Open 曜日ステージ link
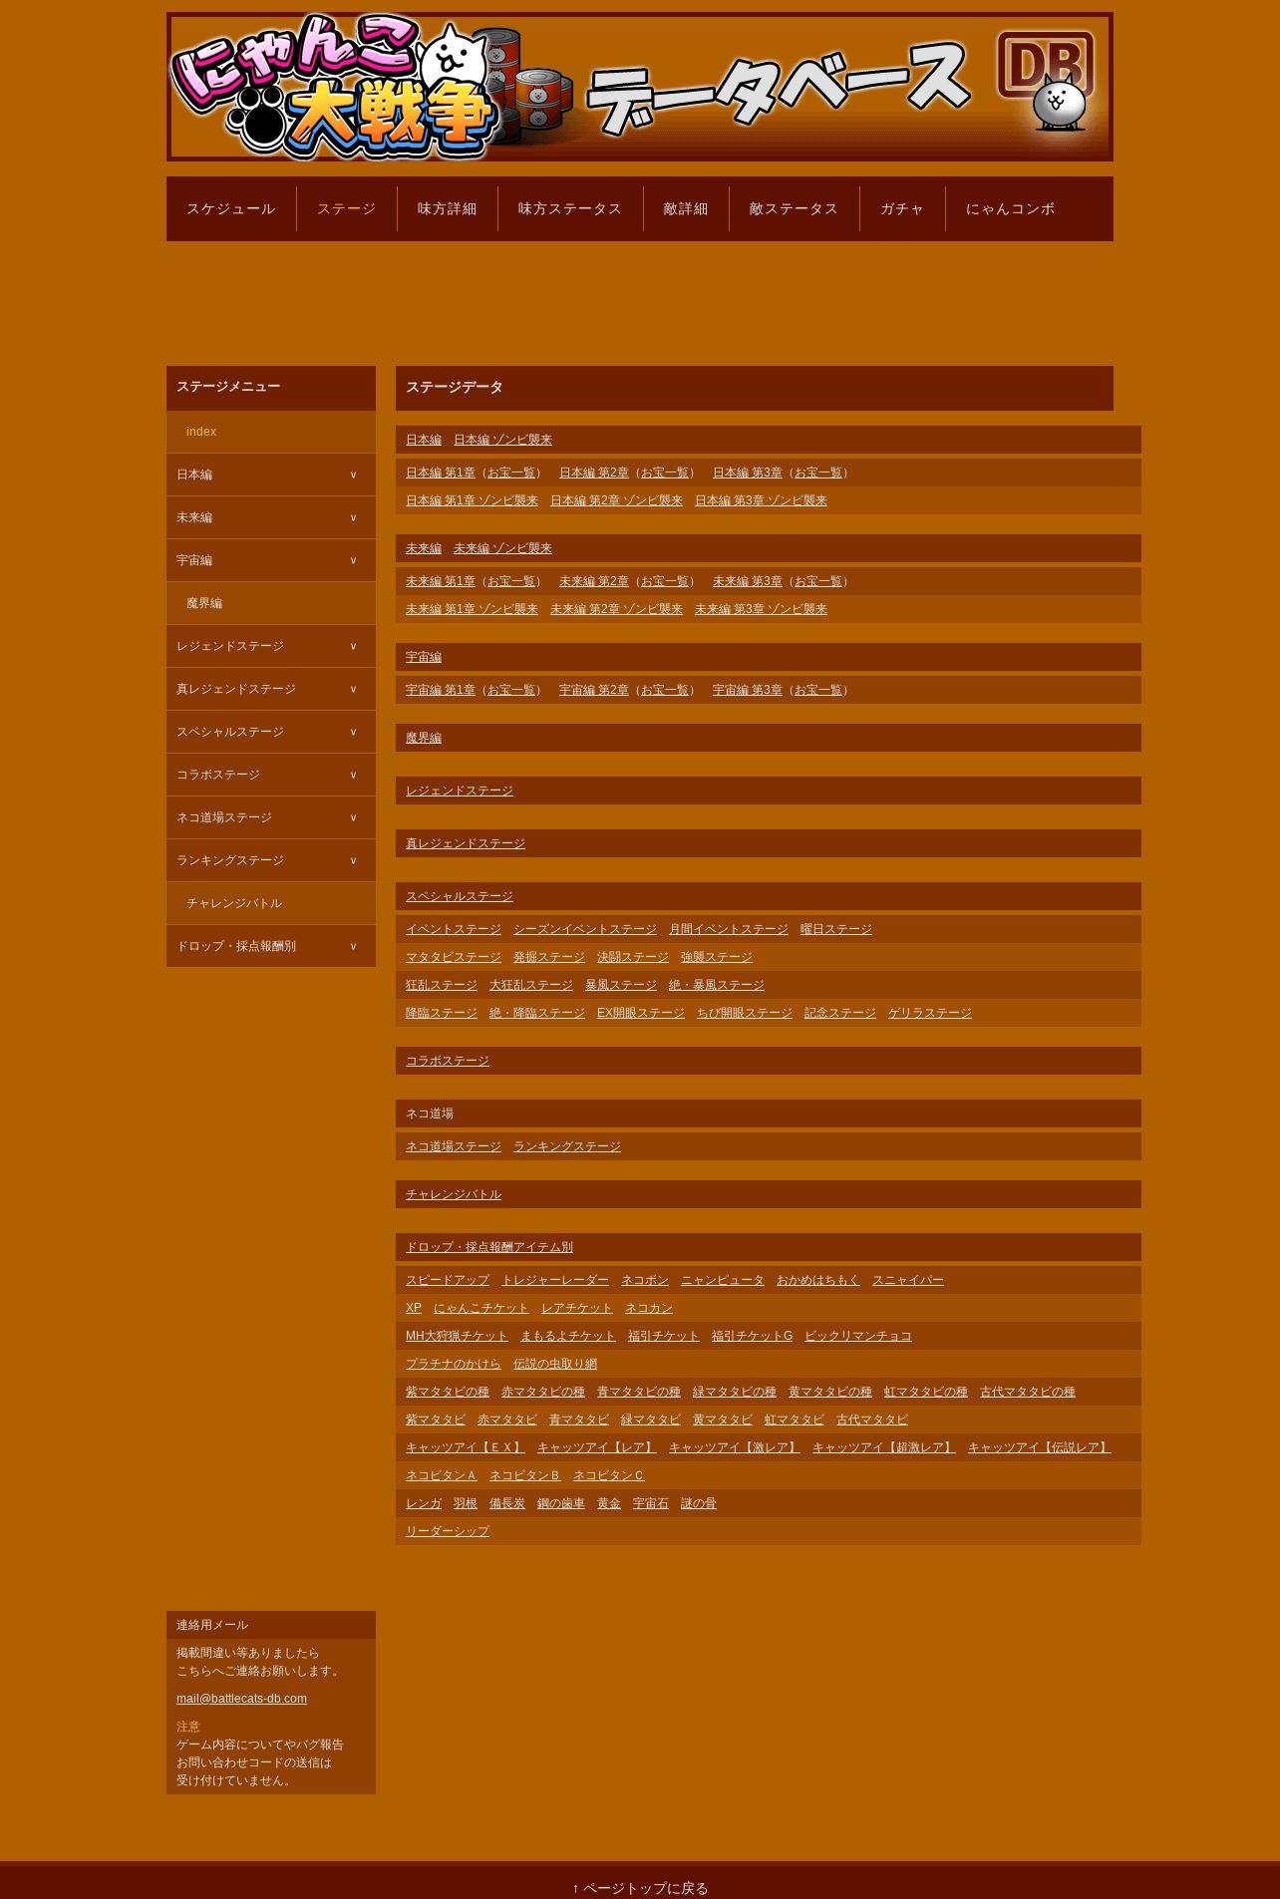This screenshot has height=1899, width=1280. [x=836, y=929]
